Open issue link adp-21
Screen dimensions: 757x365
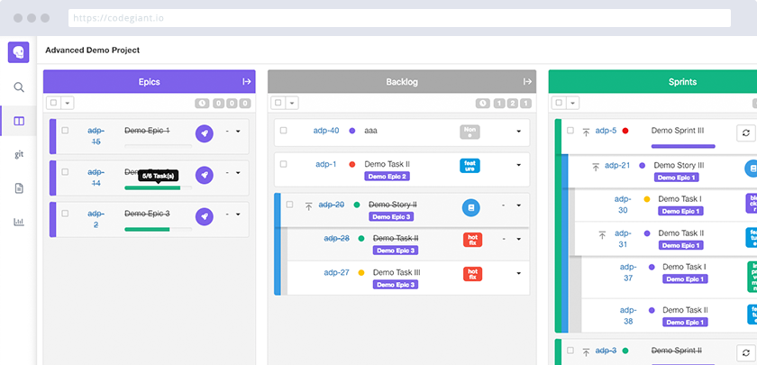click(617, 165)
